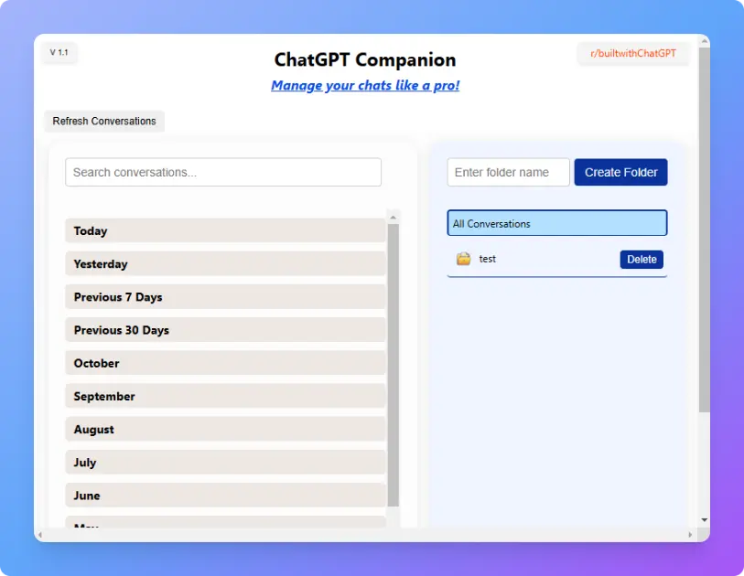The image size is (744, 576).
Task: Expand the July conversation group
Action: pos(225,463)
